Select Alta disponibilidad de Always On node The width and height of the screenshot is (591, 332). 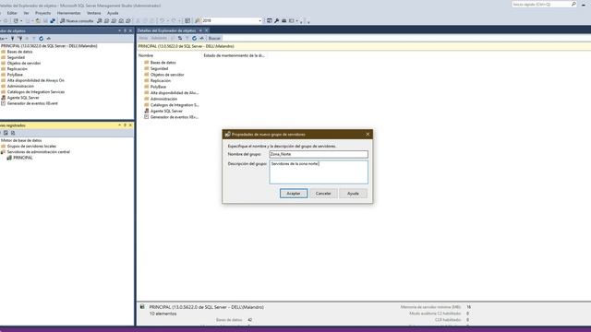[x=35, y=80]
